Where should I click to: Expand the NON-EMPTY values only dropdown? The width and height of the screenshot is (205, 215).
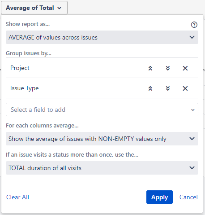click(102, 139)
